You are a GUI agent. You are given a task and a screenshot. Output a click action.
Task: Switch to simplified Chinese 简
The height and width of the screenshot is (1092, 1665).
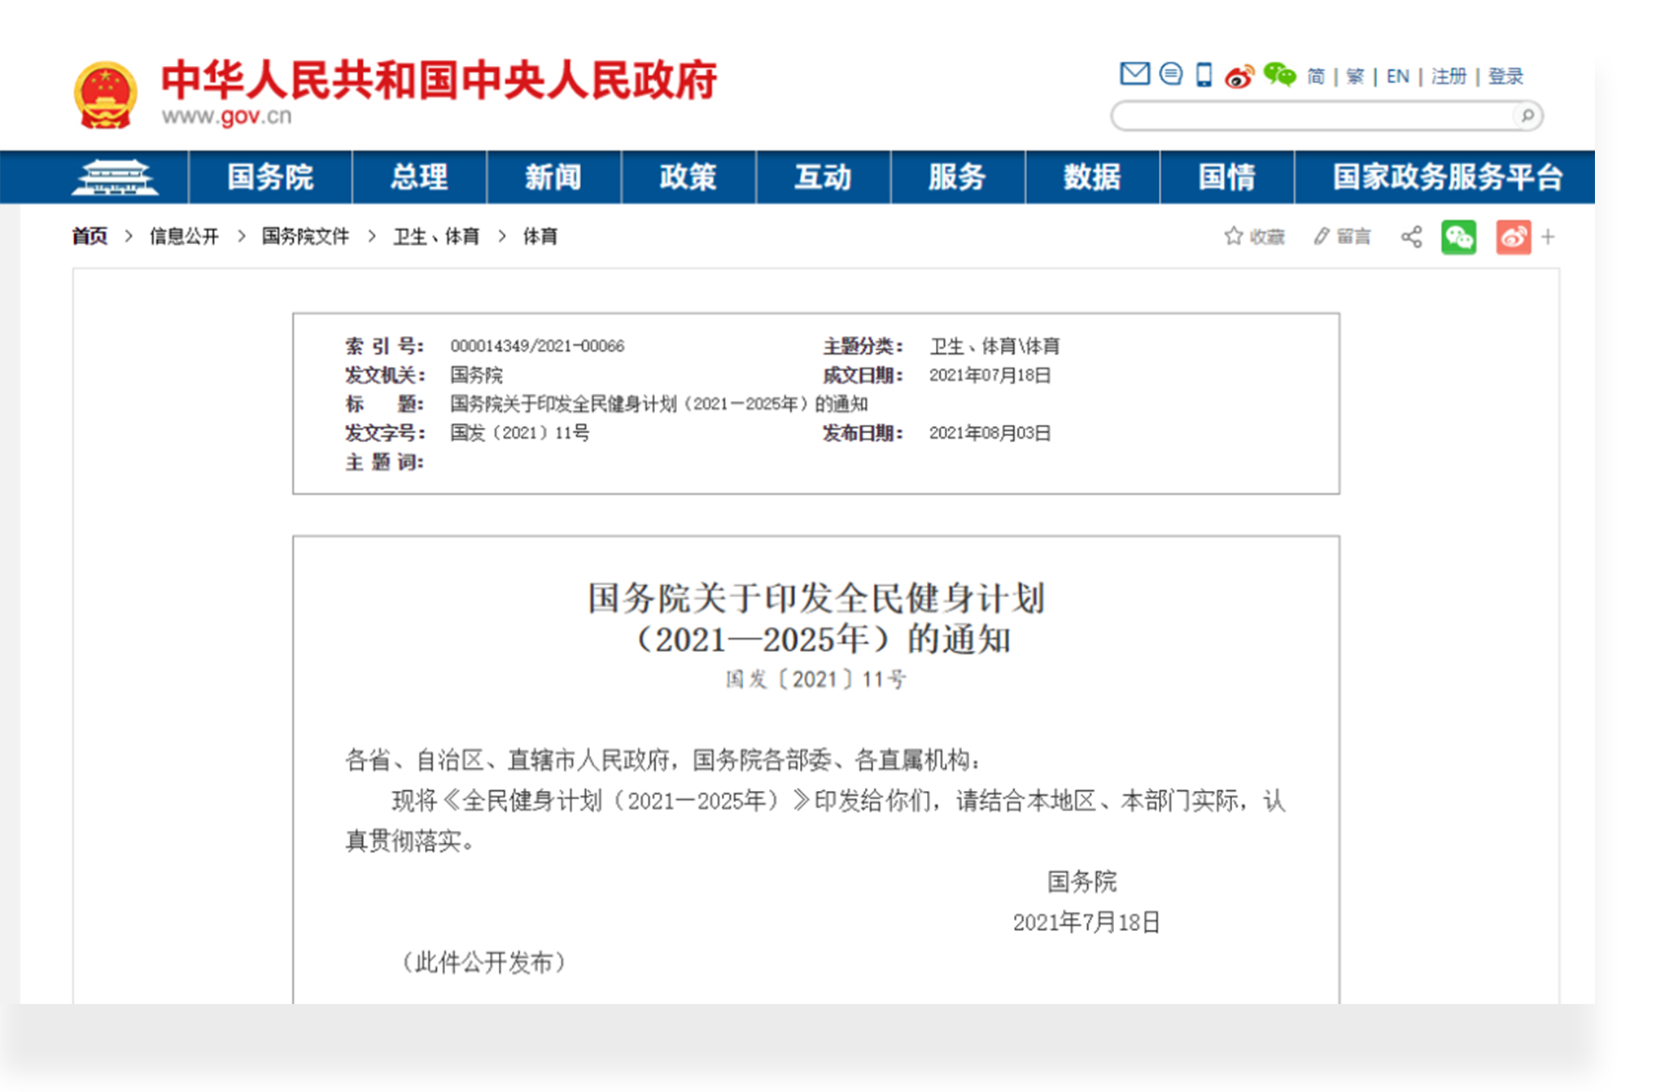pos(1316,76)
